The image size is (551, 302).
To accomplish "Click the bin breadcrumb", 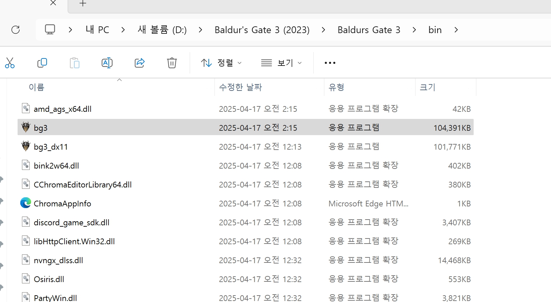I will [x=435, y=30].
